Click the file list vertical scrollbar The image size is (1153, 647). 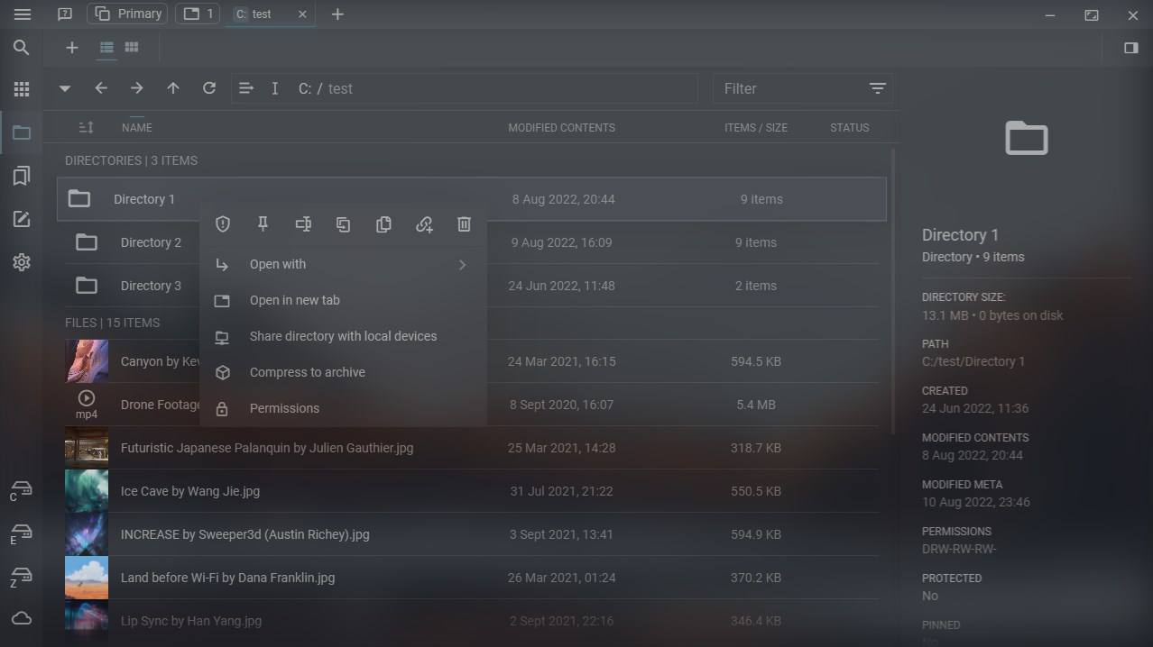click(893, 290)
